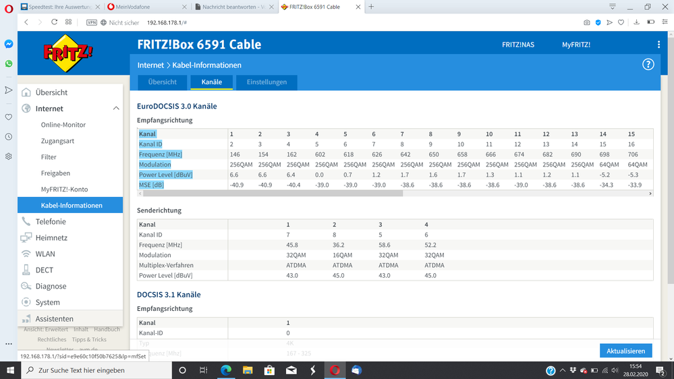The image size is (674, 379).
Task: Open Messenger in the Opera sidebar
Action: [x=9, y=44]
